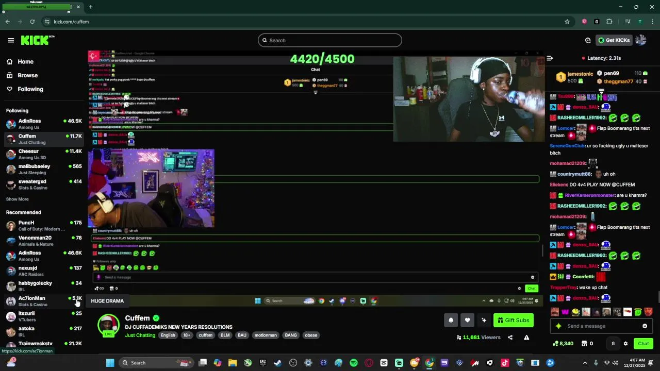This screenshot has height=371, width=660.
Task: Open Windows Start menu
Action: click(x=110, y=363)
